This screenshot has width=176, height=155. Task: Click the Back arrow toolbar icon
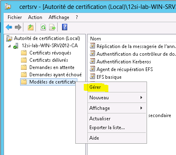pos(9,27)
